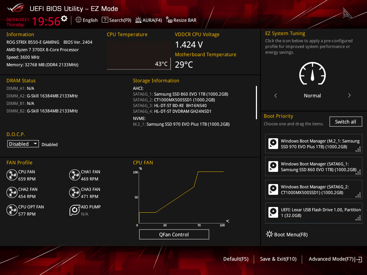Click the 'Normal' tuning profile label
This screenshot has height=275, width=367.
pos(312,96)
